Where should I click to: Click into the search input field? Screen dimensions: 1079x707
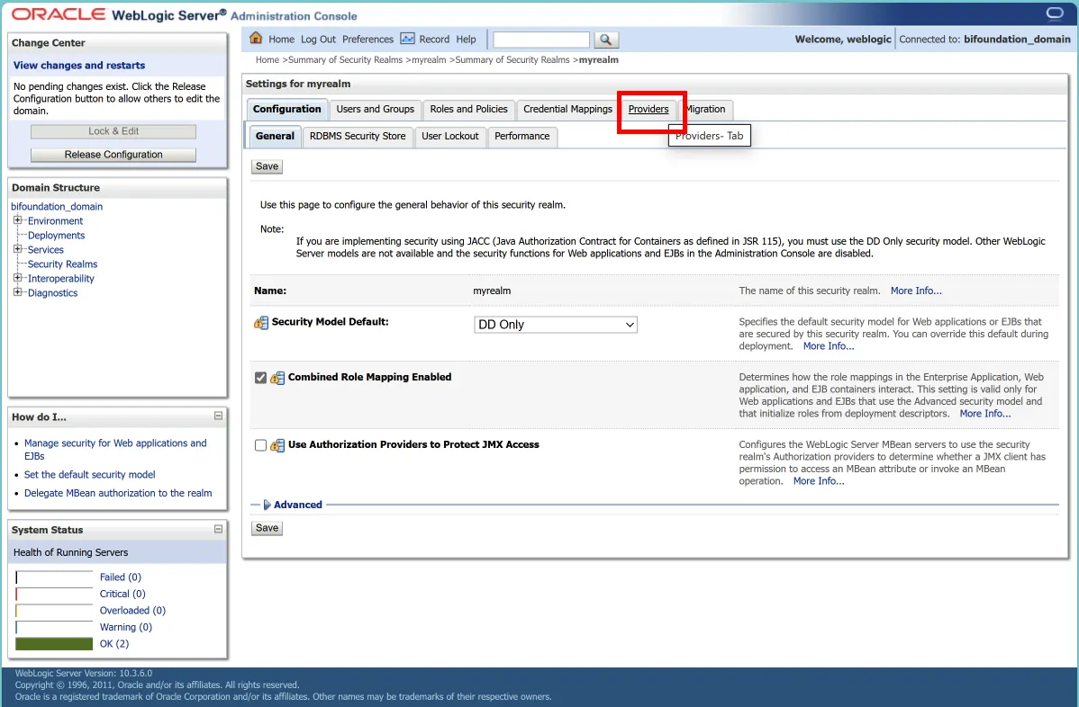pos(541,40)
